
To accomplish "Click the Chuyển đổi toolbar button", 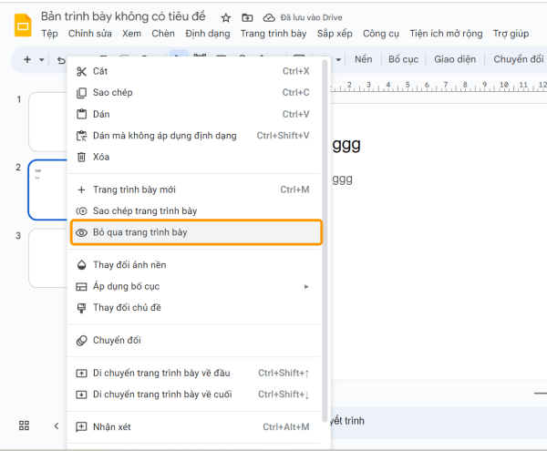I will click(519, 59).
